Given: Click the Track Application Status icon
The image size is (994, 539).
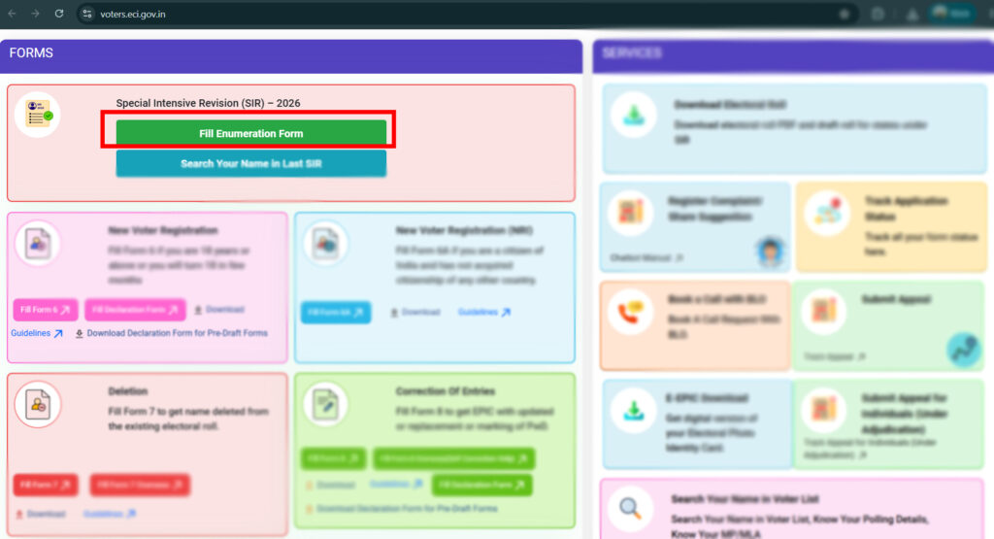Looking at the screenshot, I should click(827, 212).
